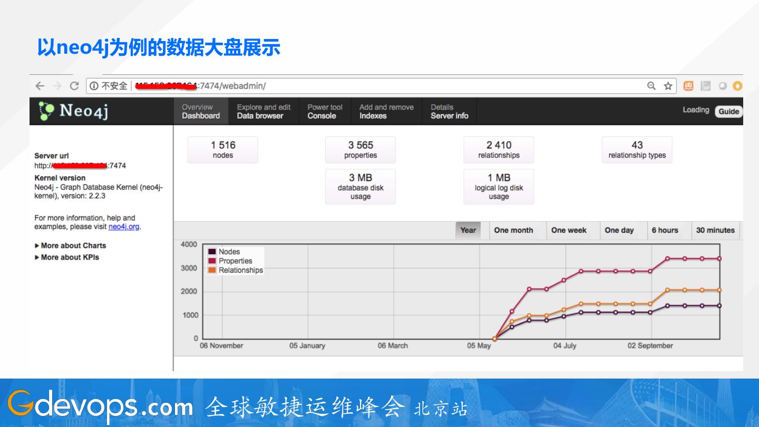Switch chart to One week
This screenshot has height=427, width=759.
point(569,230)
